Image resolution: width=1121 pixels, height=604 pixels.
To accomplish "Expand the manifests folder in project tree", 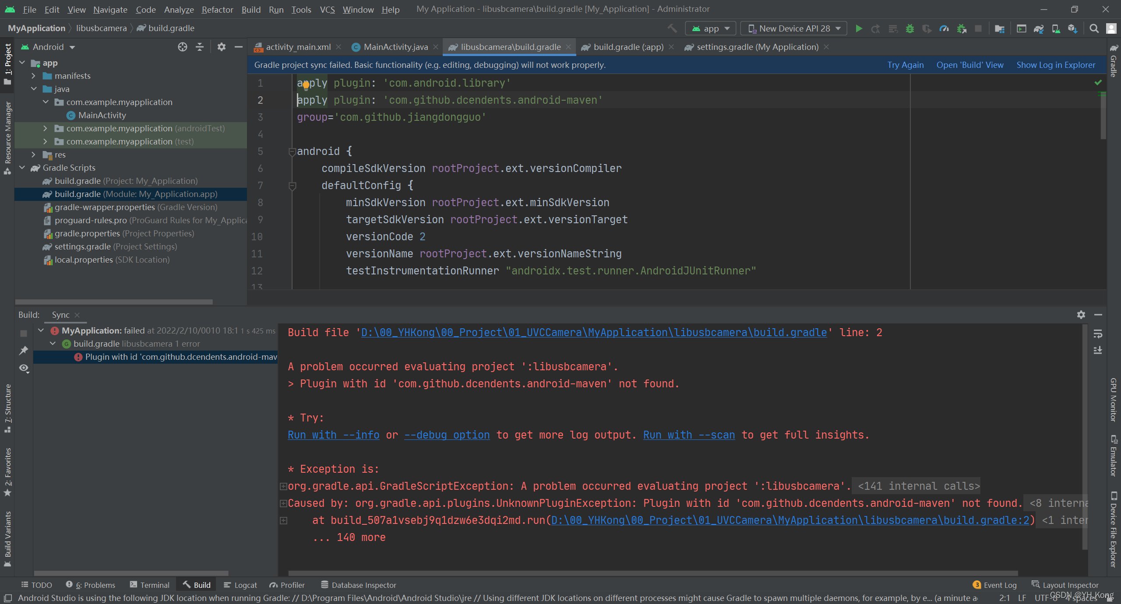I will 34,76.
